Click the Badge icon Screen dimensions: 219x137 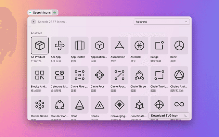tap(159, 46)
